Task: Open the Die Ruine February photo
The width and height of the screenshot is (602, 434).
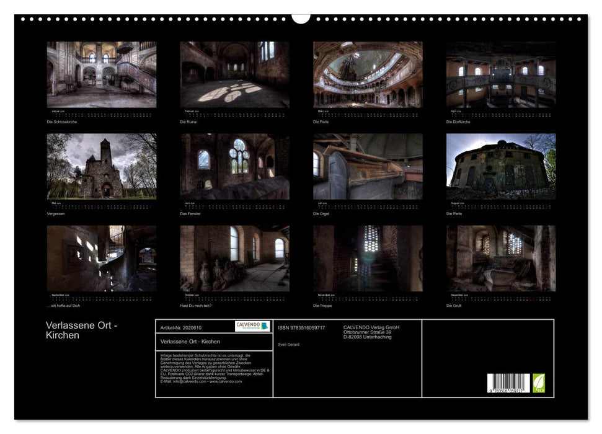Action: 234,74
